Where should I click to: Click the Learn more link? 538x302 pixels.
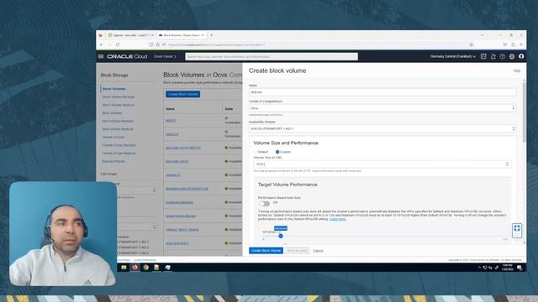tap(338, 219)
